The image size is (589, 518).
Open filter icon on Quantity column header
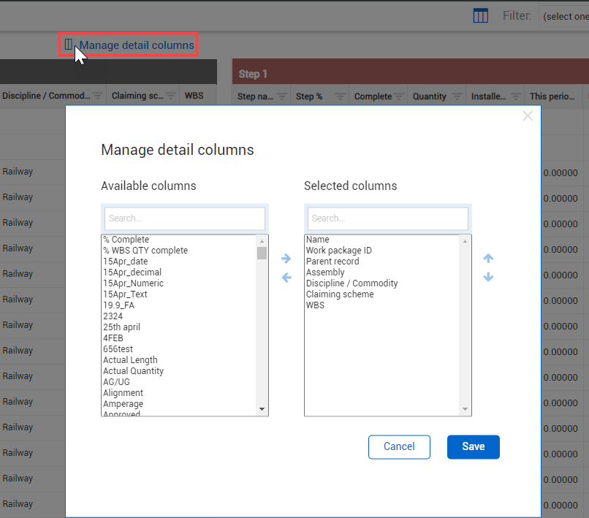coord(457,96)
